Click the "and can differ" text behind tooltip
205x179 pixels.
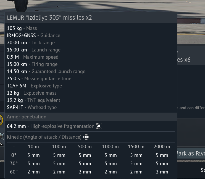tap(192, 108)
